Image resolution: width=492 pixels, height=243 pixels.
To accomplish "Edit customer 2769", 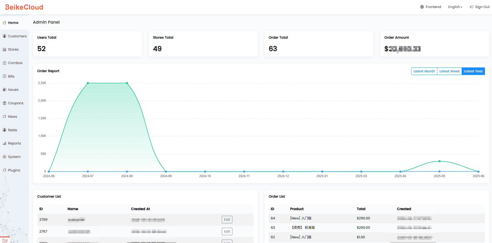I will pyautogui.click(x=227, y=220).
